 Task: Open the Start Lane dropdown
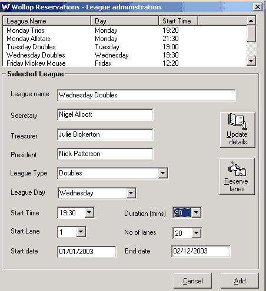click(81, 232)
